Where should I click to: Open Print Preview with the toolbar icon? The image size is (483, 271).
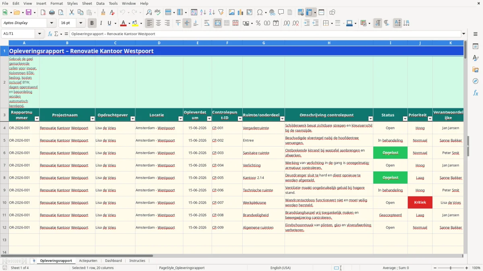pyautogui.click(x=60, y=12)
